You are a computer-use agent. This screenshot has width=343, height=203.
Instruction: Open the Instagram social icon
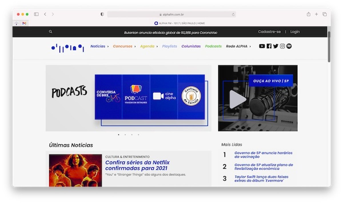282,46
